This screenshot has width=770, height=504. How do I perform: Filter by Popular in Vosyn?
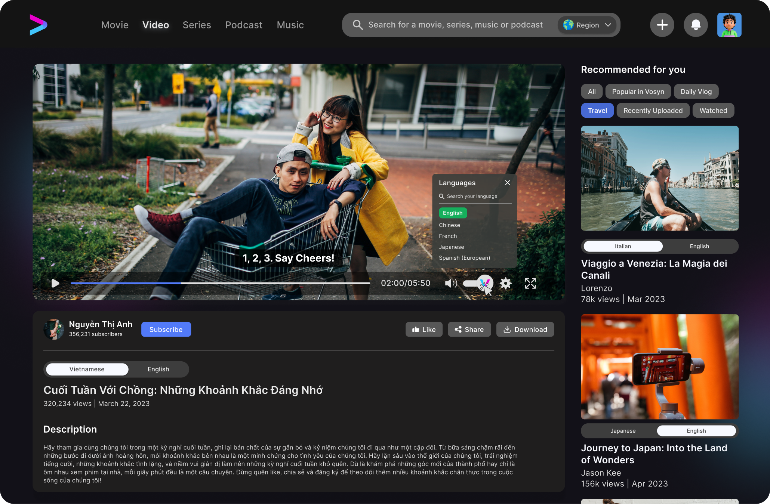tap(638, 92)
